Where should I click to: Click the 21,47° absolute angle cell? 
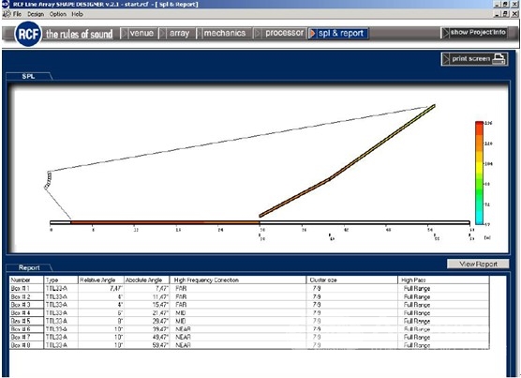(x=146, y=313)
